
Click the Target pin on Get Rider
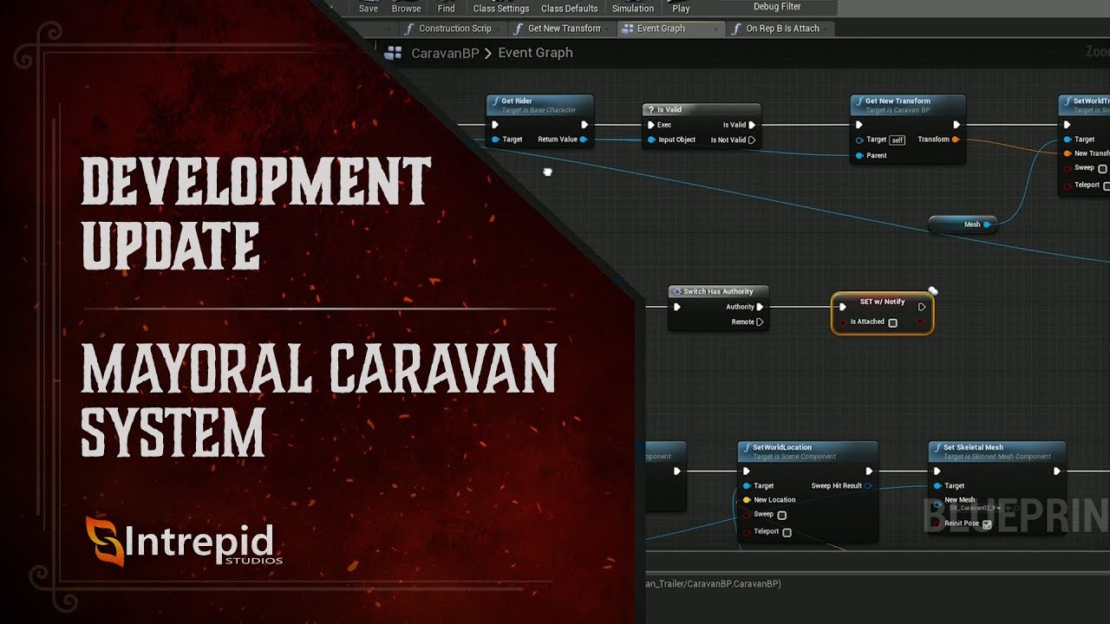point(495,140)
